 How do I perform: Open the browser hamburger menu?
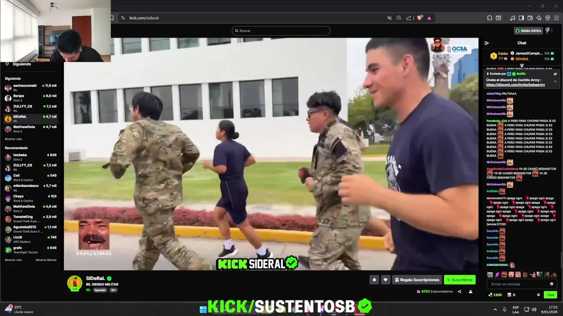tap(556, 18)
